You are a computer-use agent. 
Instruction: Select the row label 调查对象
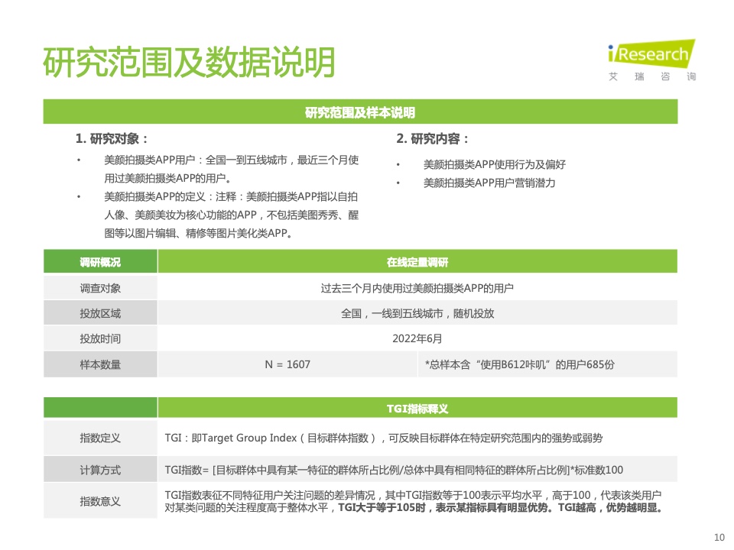[100, 288]
